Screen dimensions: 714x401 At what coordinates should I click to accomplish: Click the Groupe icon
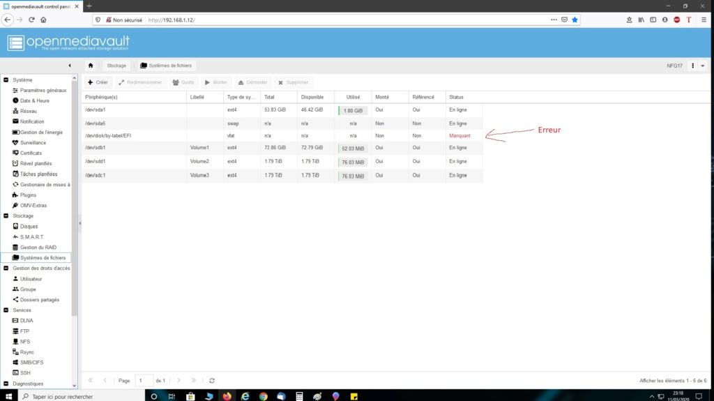tap(15, 289)
